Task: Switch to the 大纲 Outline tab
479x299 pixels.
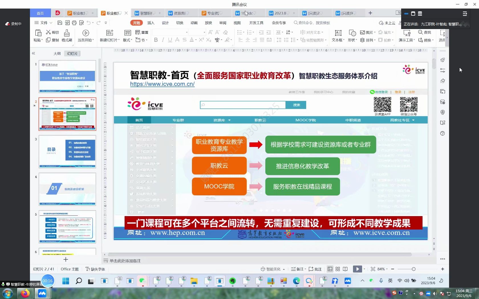Action: coord(57,53)
